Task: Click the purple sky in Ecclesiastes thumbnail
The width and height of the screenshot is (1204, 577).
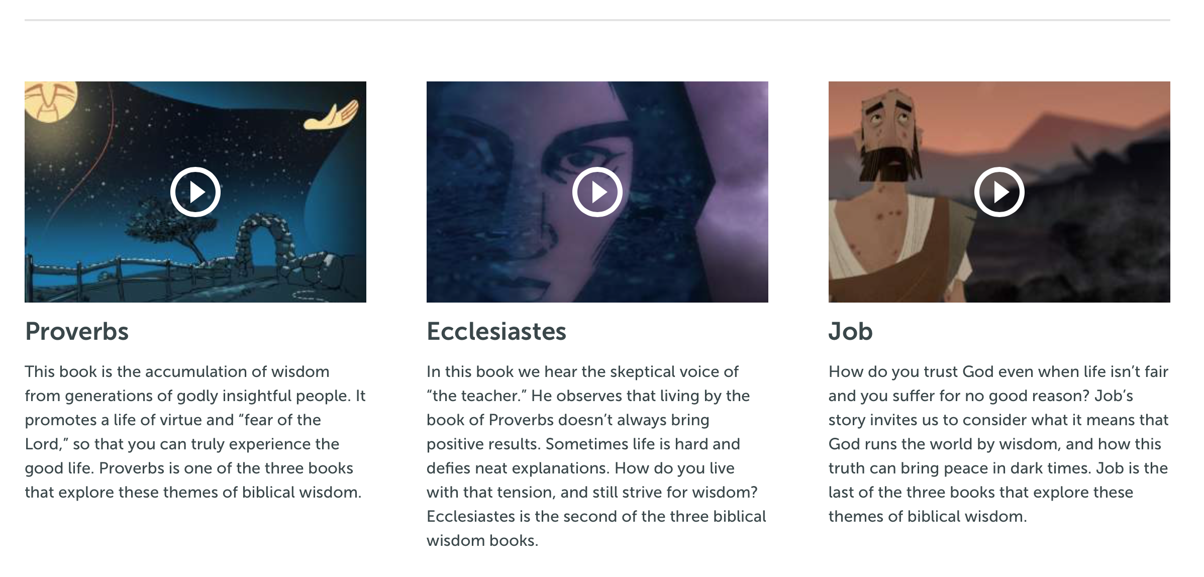Action: click(734, 151)
